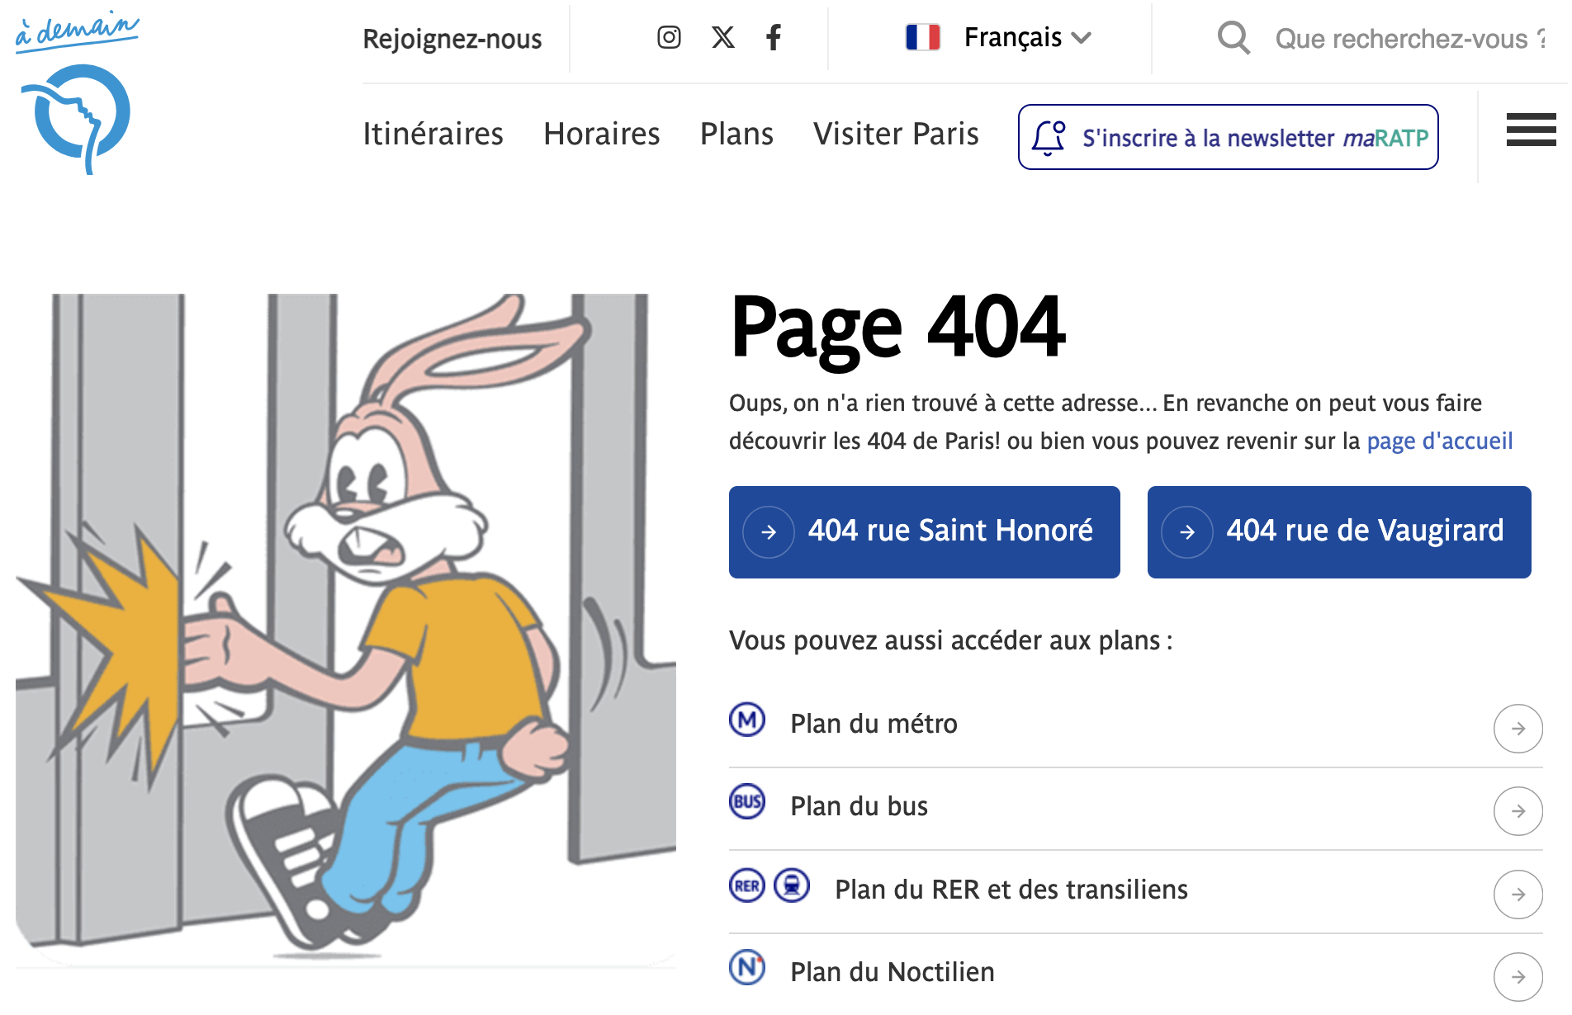Click arrow next to Plan du bus
This screenshot has height=1015, width=1572.
1518,811
